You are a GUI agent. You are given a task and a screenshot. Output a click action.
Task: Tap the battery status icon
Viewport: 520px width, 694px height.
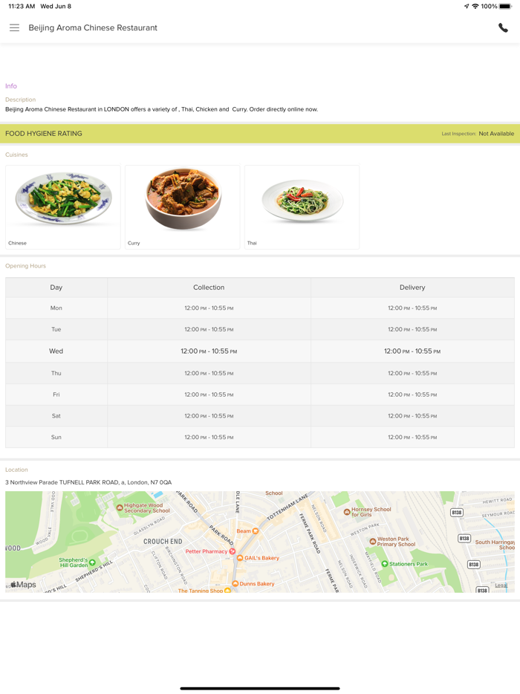point(505,6)
